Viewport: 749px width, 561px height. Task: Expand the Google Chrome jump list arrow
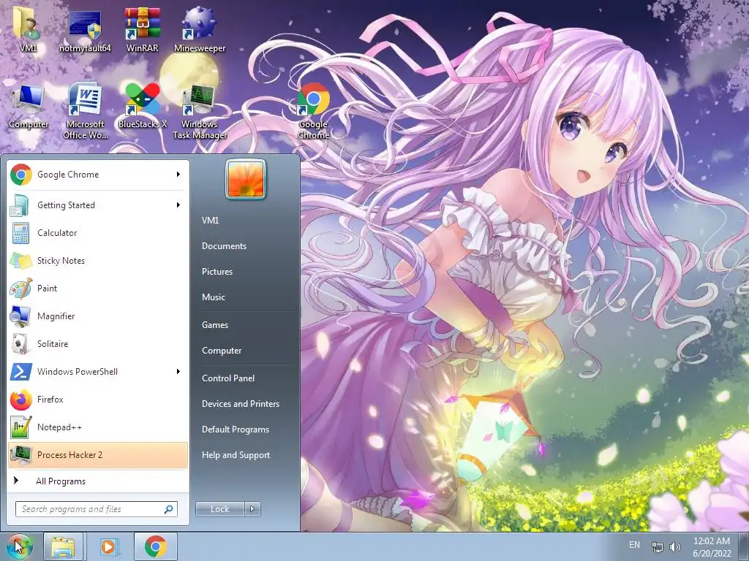click(178, 175)
